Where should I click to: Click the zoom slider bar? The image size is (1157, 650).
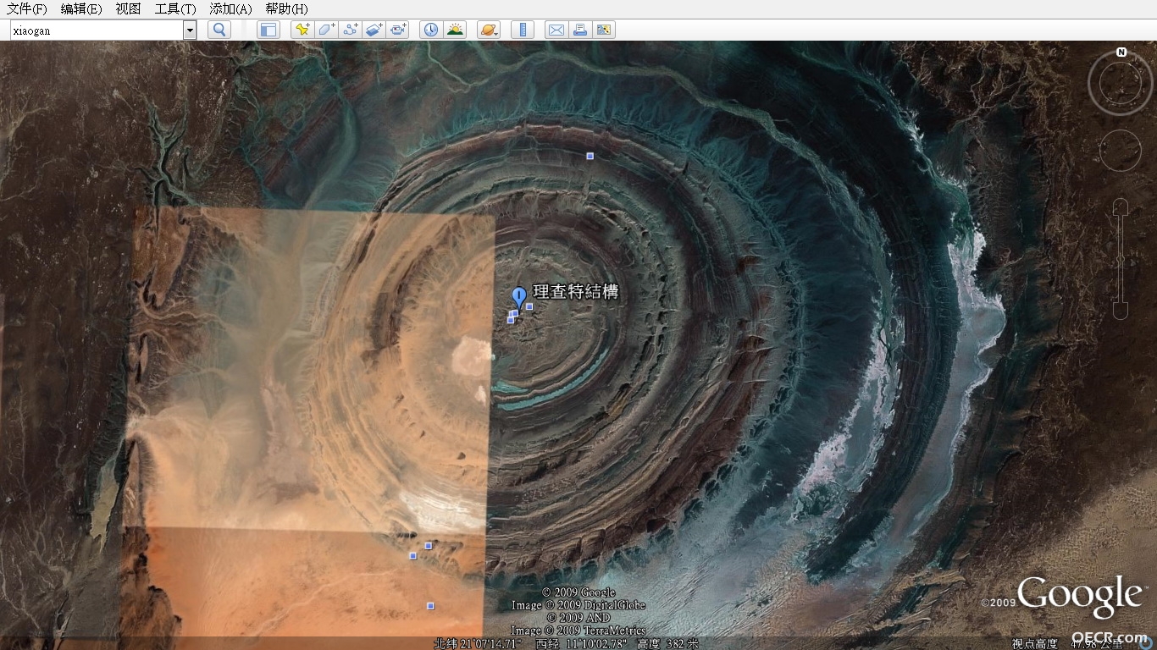(x=1121, y=259)
